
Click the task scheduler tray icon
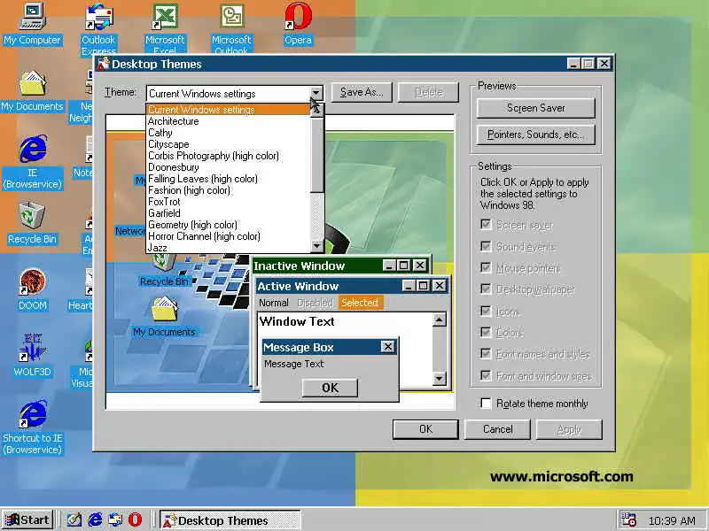point(628,519)
